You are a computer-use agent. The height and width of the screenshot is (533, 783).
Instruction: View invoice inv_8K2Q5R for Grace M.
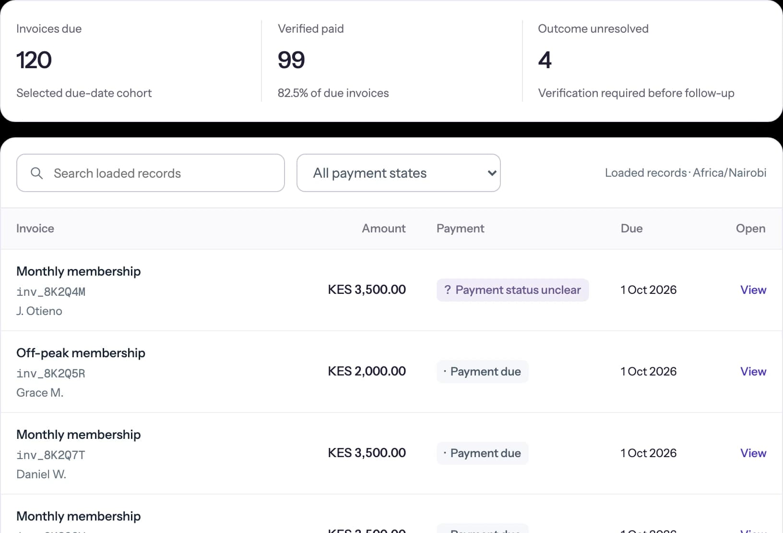click(x=753, y=372)
